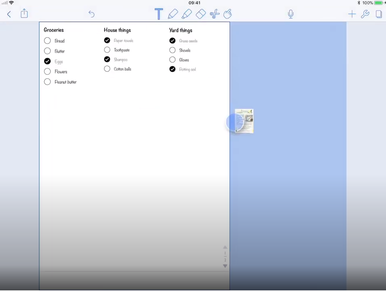Check the Gloves checkbox
The image size is (386, 292).
click(x=172, y=59)
